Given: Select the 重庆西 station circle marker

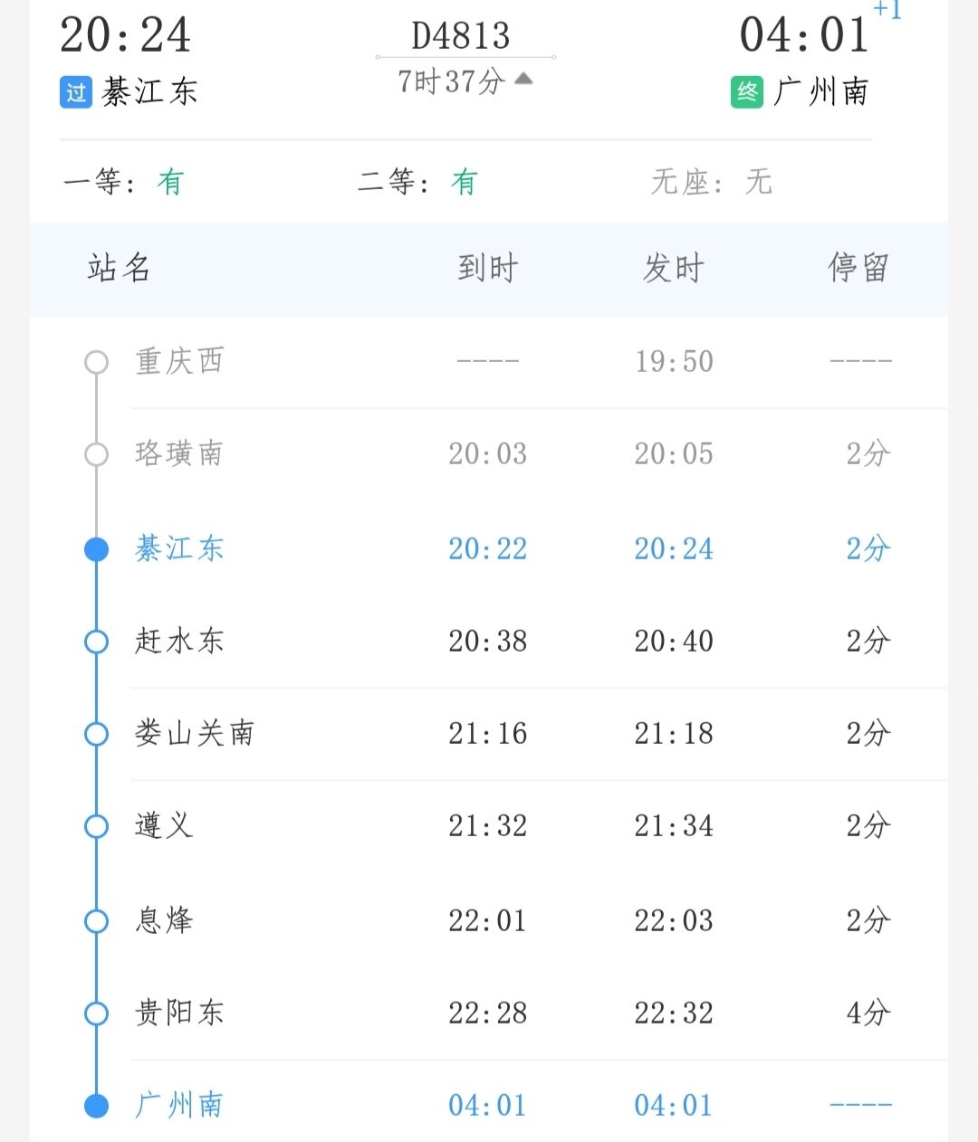Looking at the screenshot, I should click(x=96, y=362).
